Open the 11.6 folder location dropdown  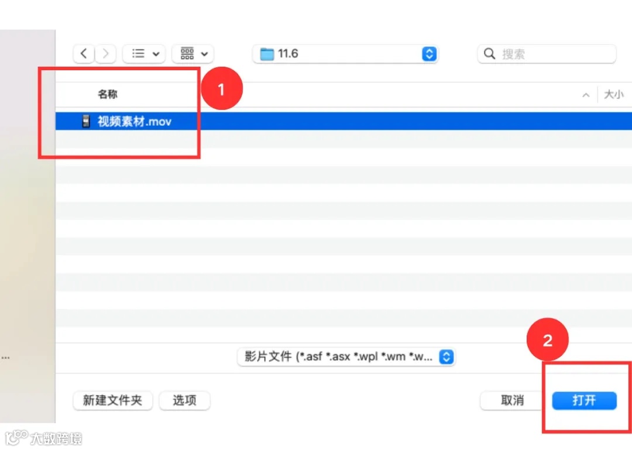point(429,53)
